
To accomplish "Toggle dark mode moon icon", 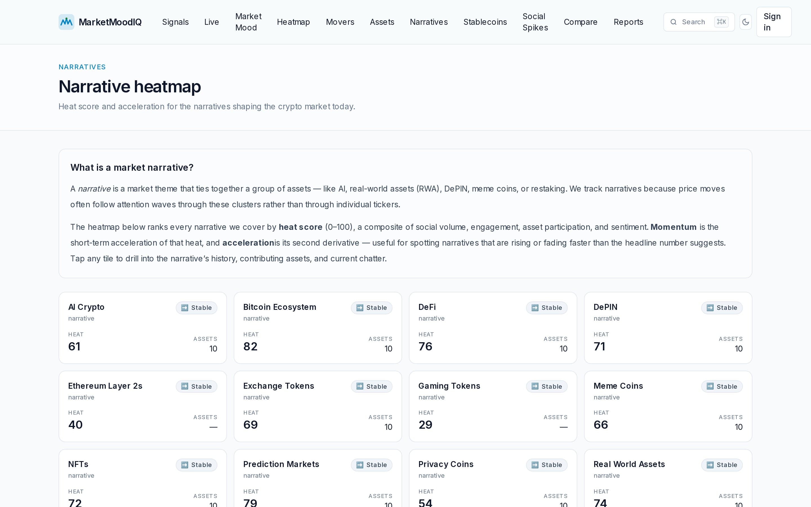I will point(746,22).
